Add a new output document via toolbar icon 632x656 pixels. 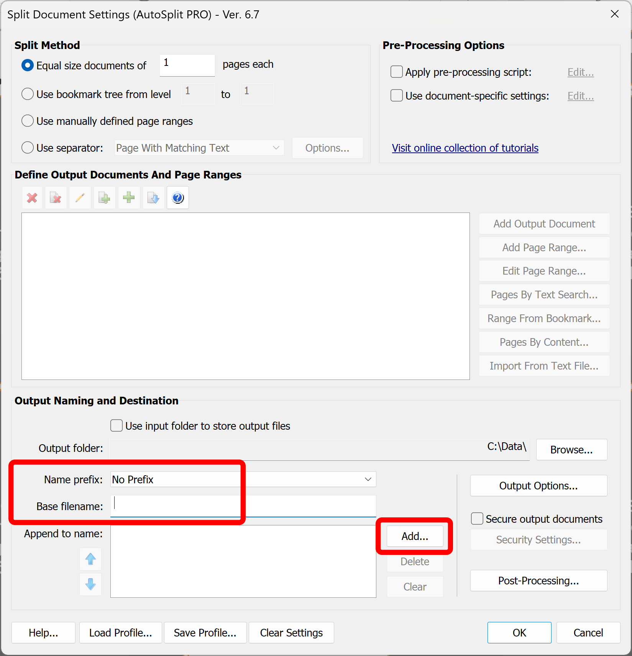pyautogui.click(x=104, y=198)
